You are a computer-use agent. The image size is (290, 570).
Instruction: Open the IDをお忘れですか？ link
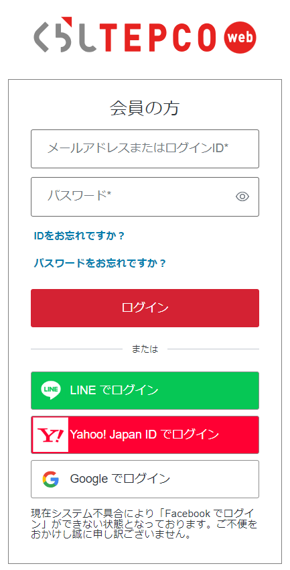pos(79,236)
